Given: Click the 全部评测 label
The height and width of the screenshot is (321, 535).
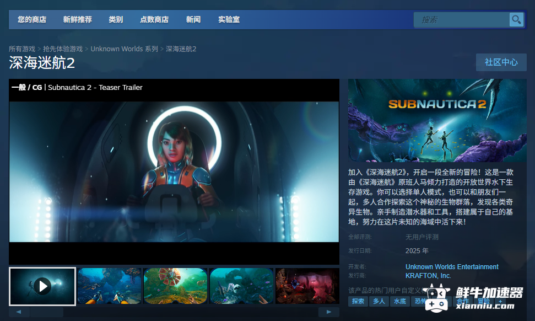Looking at the screenshot, I should coord(360,237).
